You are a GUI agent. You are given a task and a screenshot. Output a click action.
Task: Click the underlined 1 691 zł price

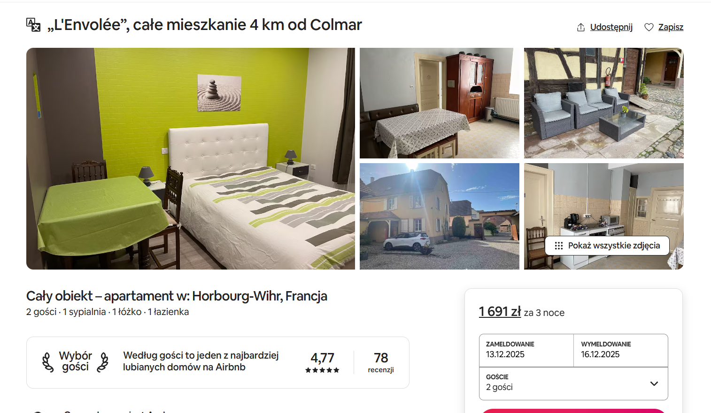coord(500,312)
